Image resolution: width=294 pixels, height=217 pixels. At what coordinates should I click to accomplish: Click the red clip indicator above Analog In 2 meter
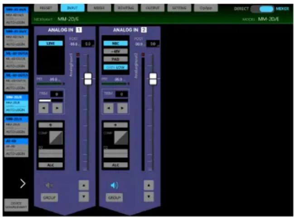tap(143, 54)
